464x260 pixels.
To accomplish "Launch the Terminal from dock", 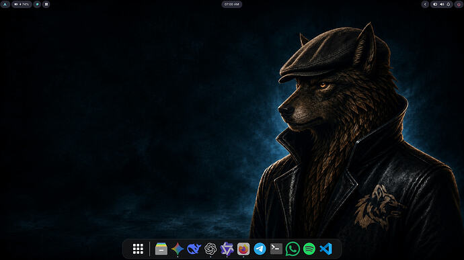I will [x=276, y=249].
